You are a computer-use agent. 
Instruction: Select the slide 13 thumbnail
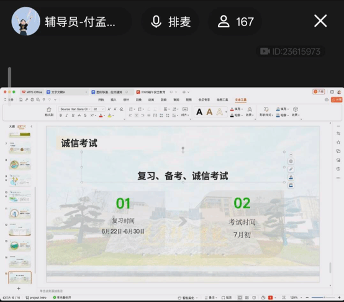point(20,246)
